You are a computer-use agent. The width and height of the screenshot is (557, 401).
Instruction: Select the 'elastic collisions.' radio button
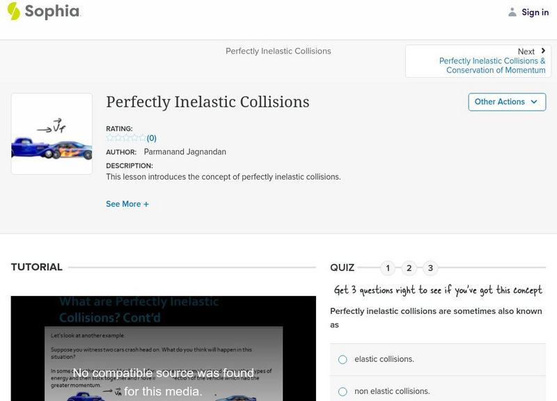coord(342,359)
